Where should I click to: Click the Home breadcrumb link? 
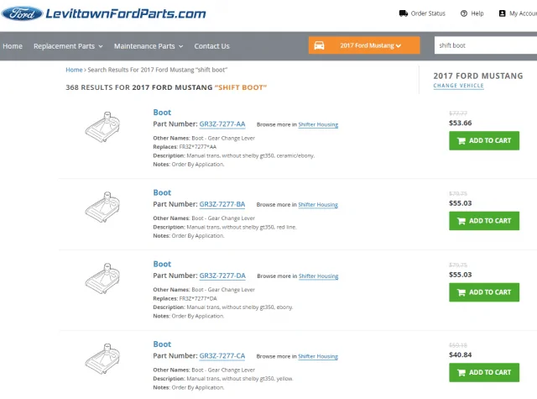point(74,70)
